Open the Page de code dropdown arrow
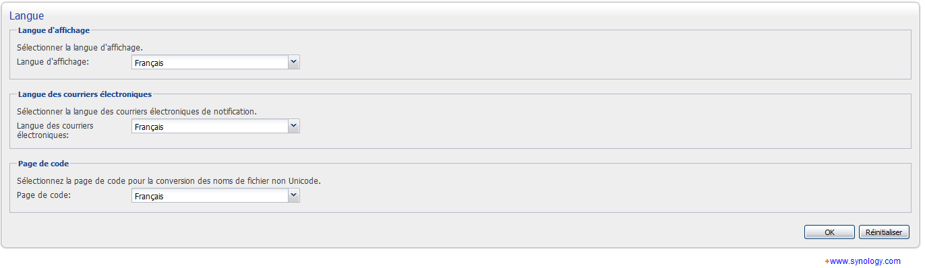 [x=293, y=196]
